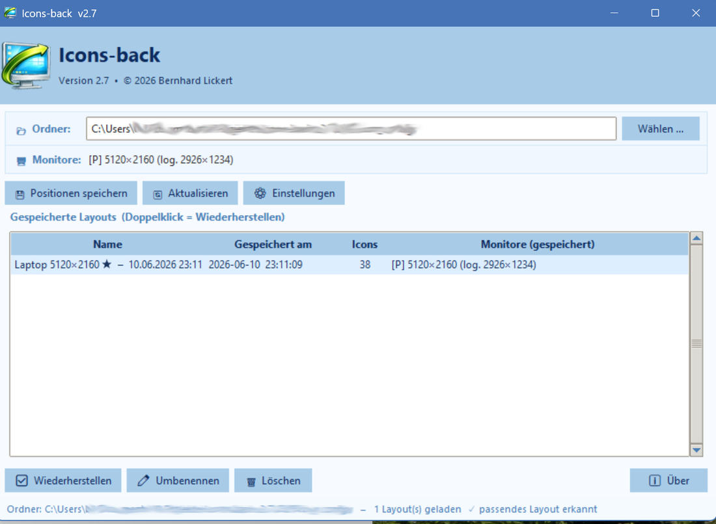
Task: Rename layout with Umbenennen
Action: 178,480
